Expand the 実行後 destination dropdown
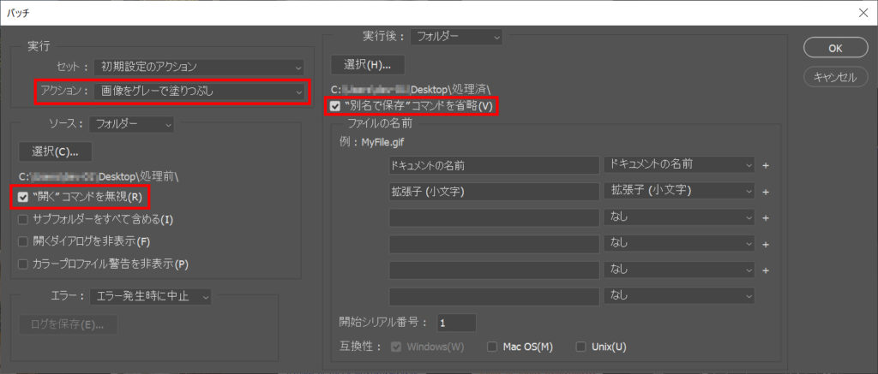This screenshot has width=878, height=374. pos(455,37)
